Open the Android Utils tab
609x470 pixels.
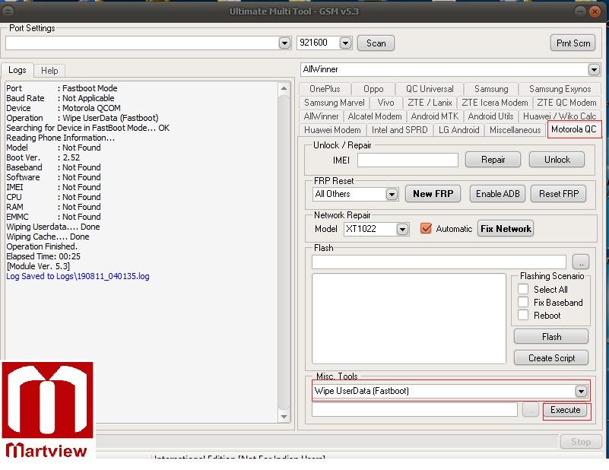[x=490, y=116]
